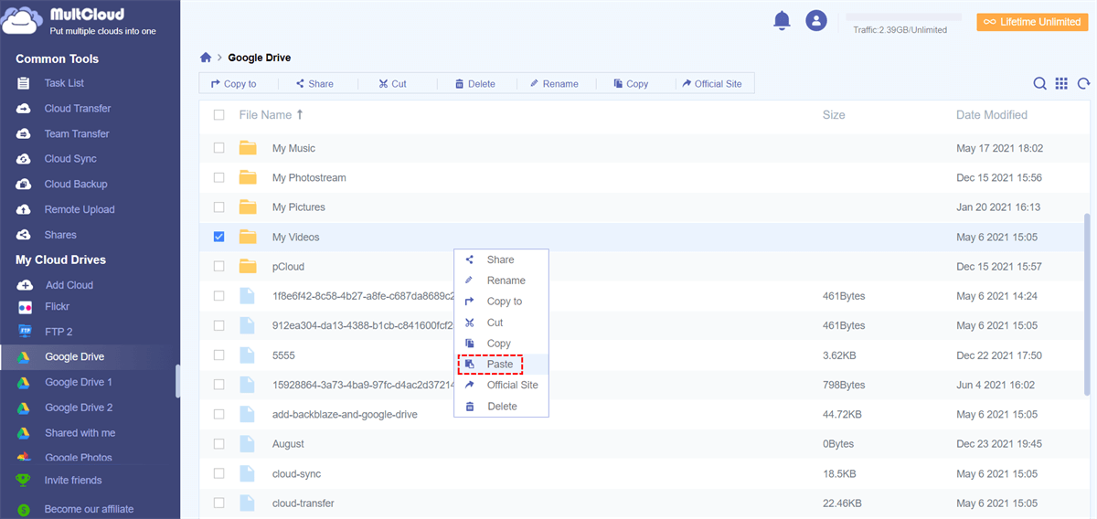Choose Cut in context menu
Screen dimensions: 1097x519
[501, 323]
